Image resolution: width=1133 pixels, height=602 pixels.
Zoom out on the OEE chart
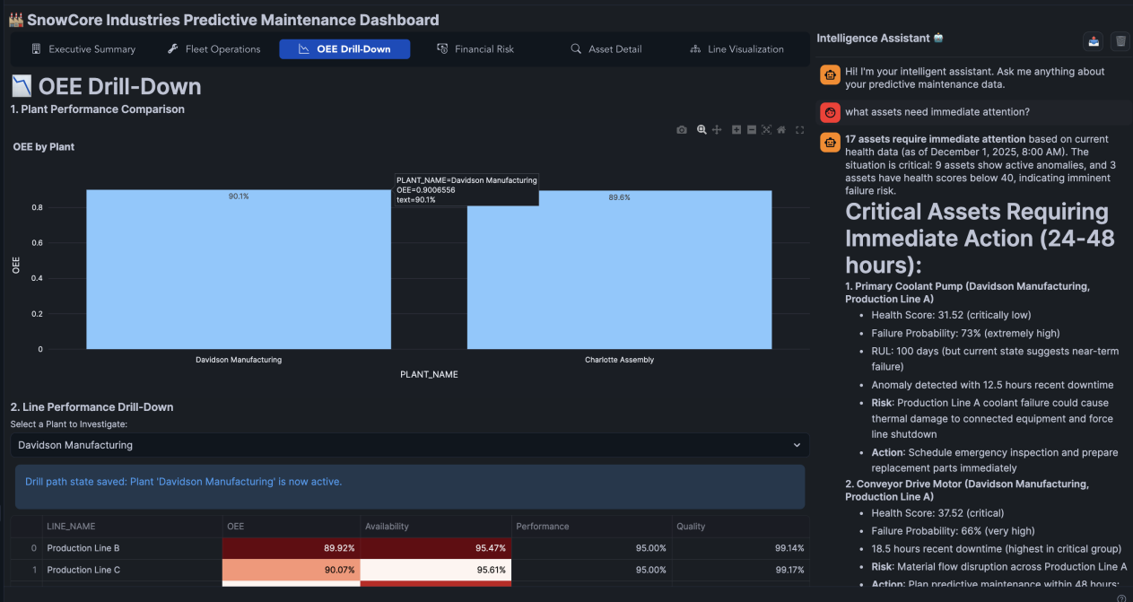(x=752, y=130)
